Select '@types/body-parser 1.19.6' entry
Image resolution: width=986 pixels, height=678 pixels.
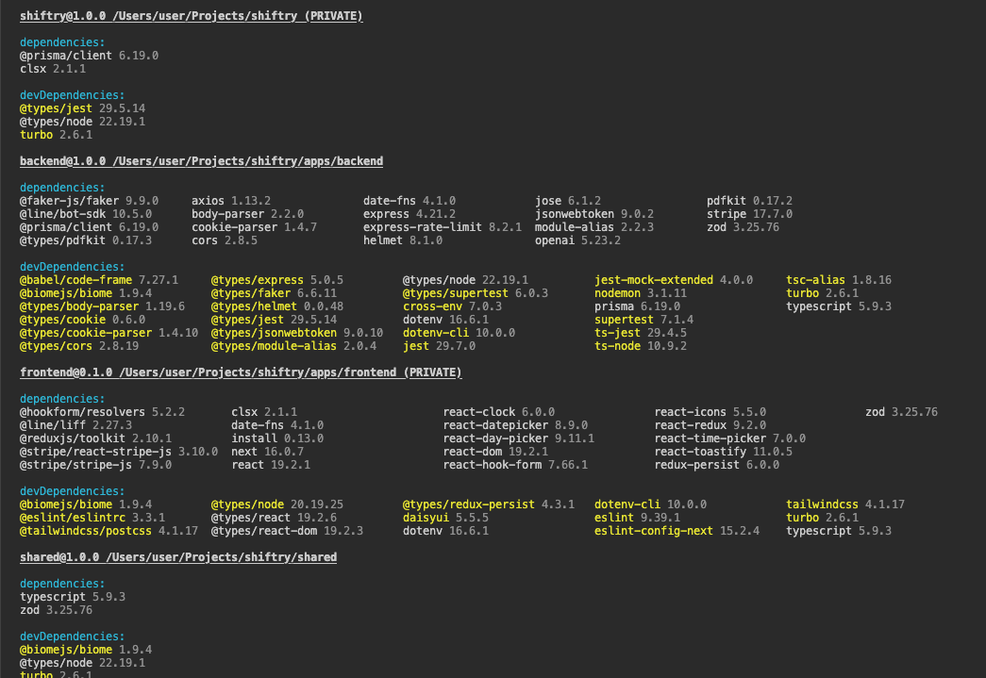coord(102,306)
